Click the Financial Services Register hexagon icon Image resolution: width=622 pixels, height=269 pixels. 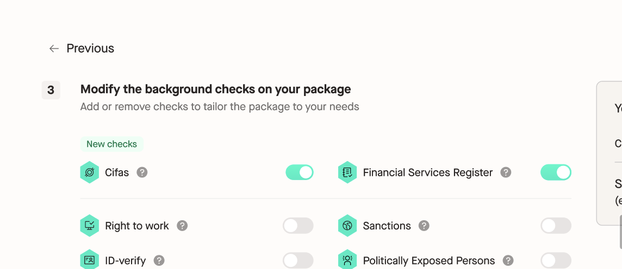point(347,172)
